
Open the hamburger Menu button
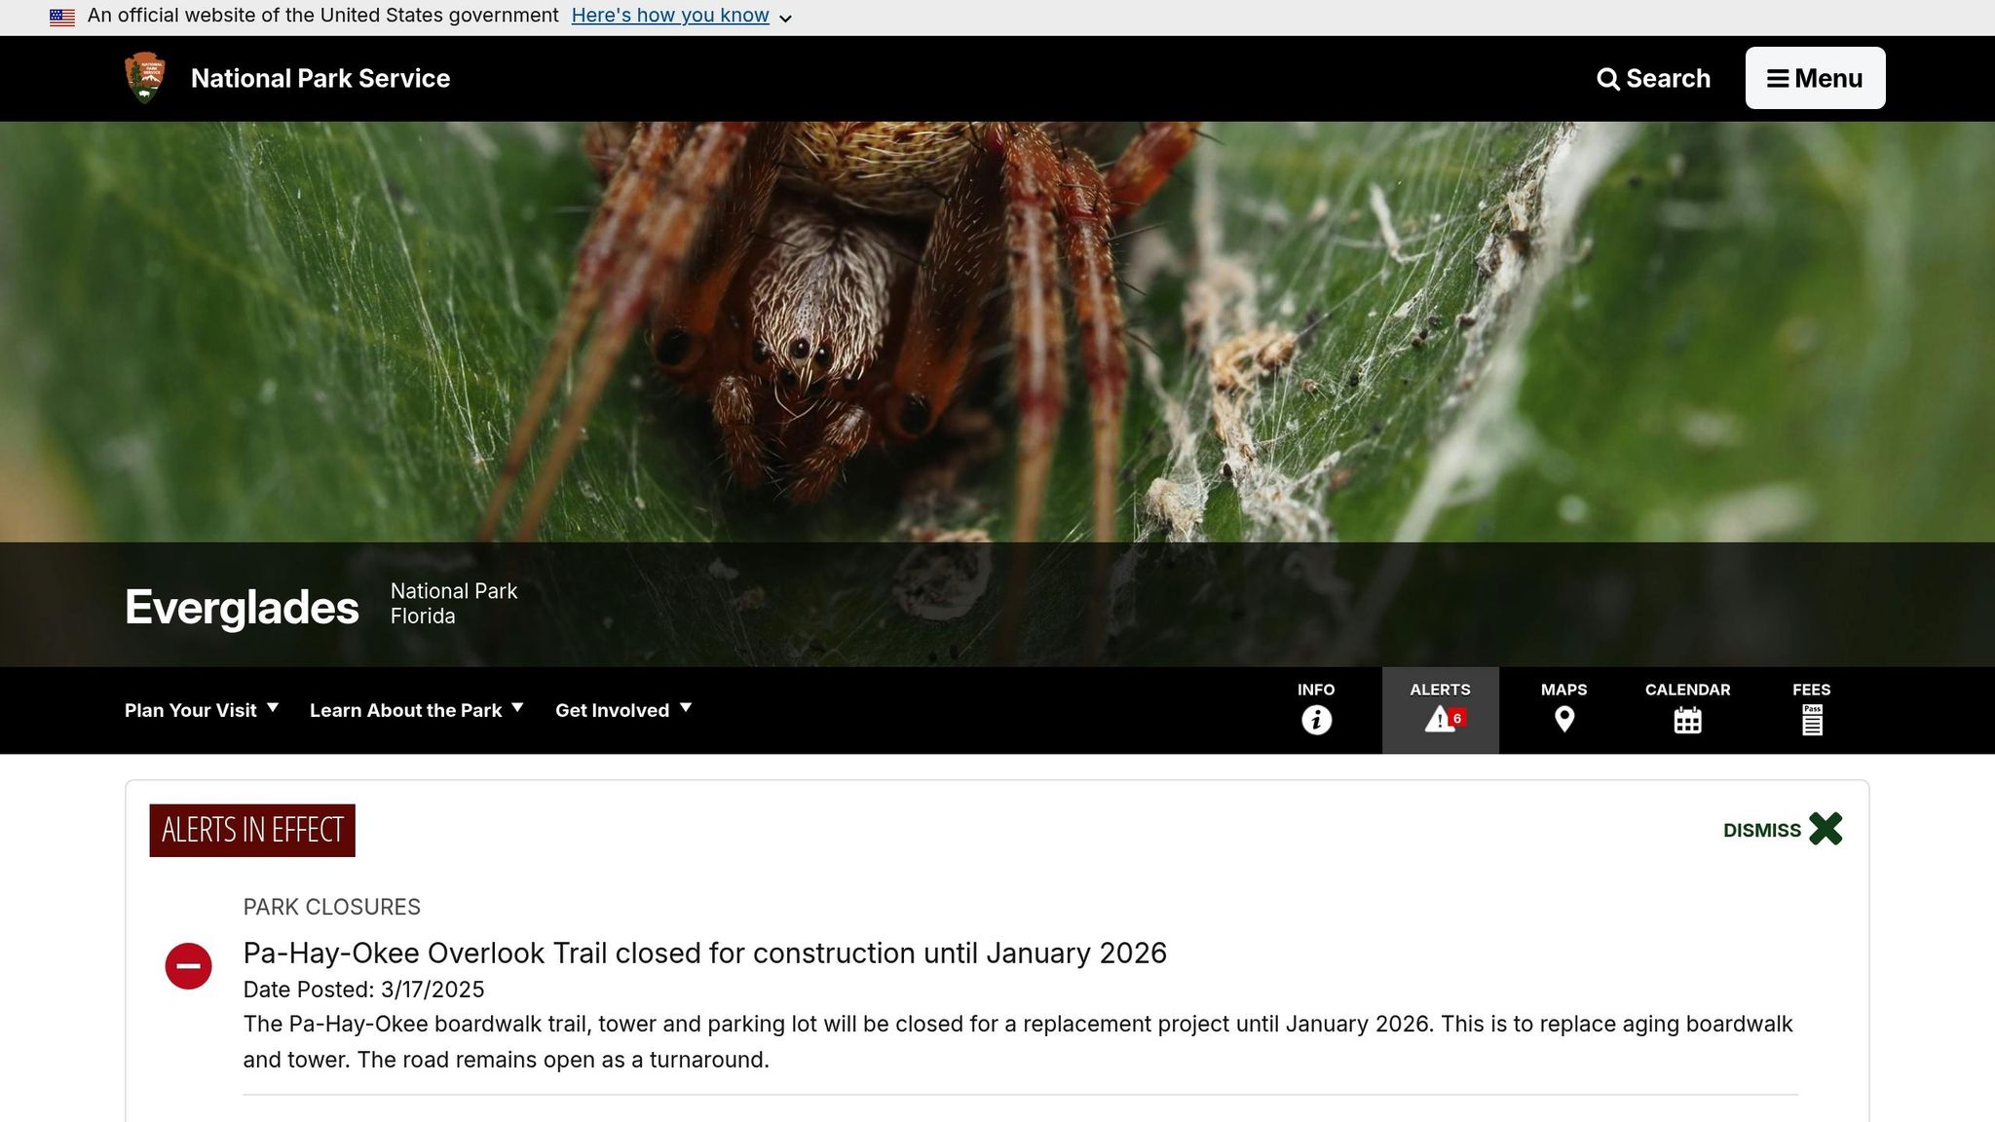pyautogui.click(x=1815, y=78)
